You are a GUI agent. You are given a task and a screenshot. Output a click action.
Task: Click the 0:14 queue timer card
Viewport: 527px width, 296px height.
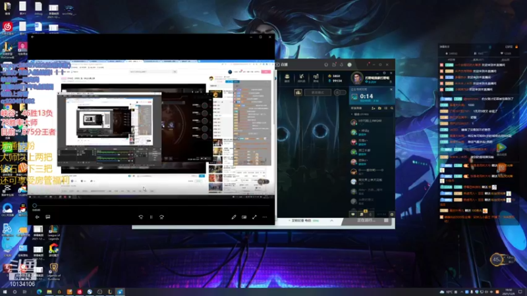[372, 97]
